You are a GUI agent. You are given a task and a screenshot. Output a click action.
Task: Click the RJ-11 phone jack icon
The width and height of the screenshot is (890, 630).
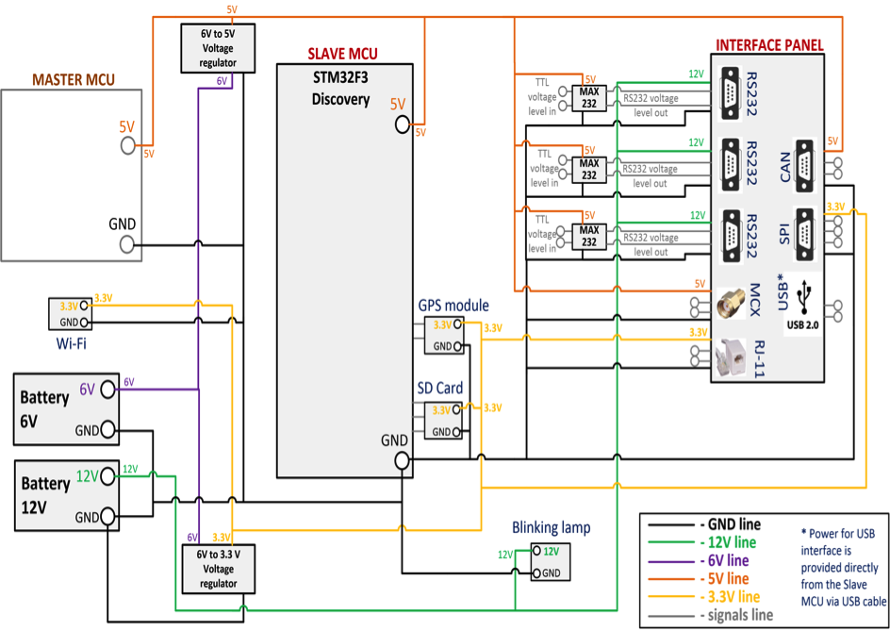(x=728, y=356)
